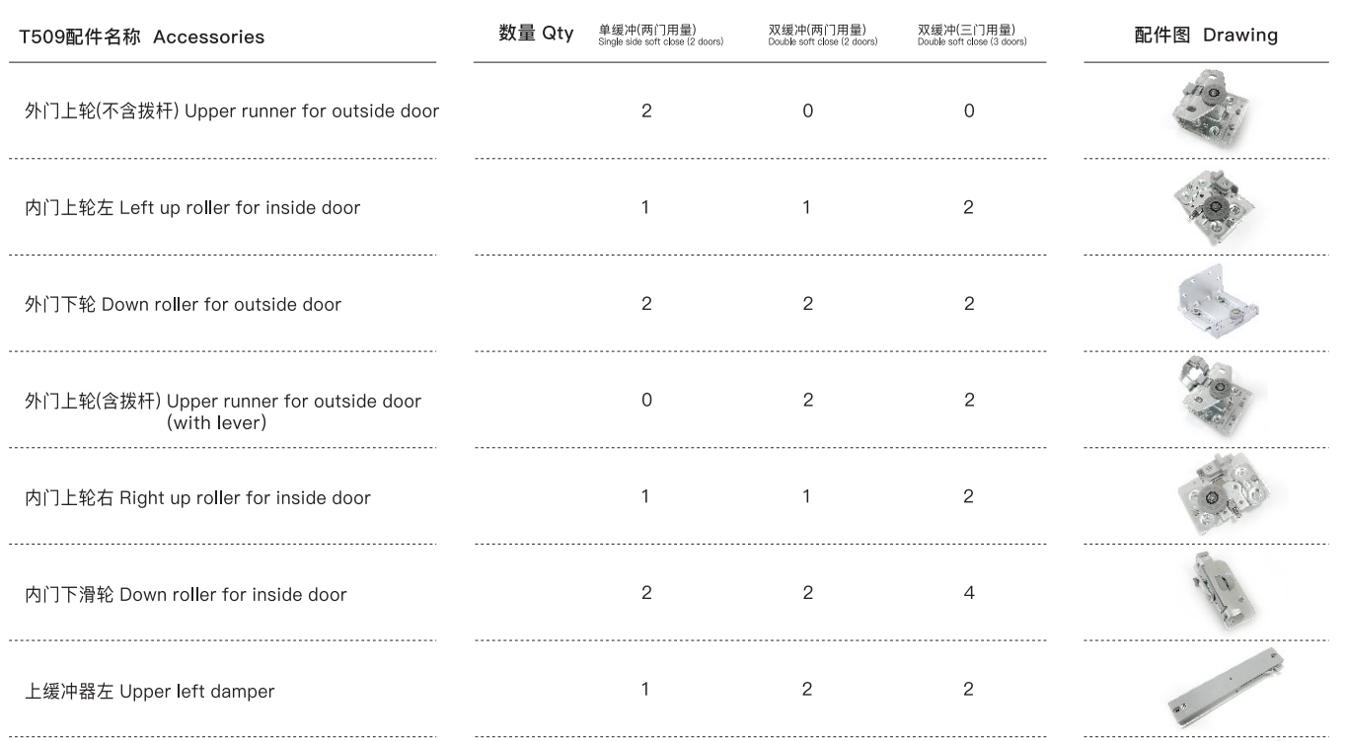Click the upper runner with lever drawing
Screen dimensions: 1346x741
(1213, 398)
